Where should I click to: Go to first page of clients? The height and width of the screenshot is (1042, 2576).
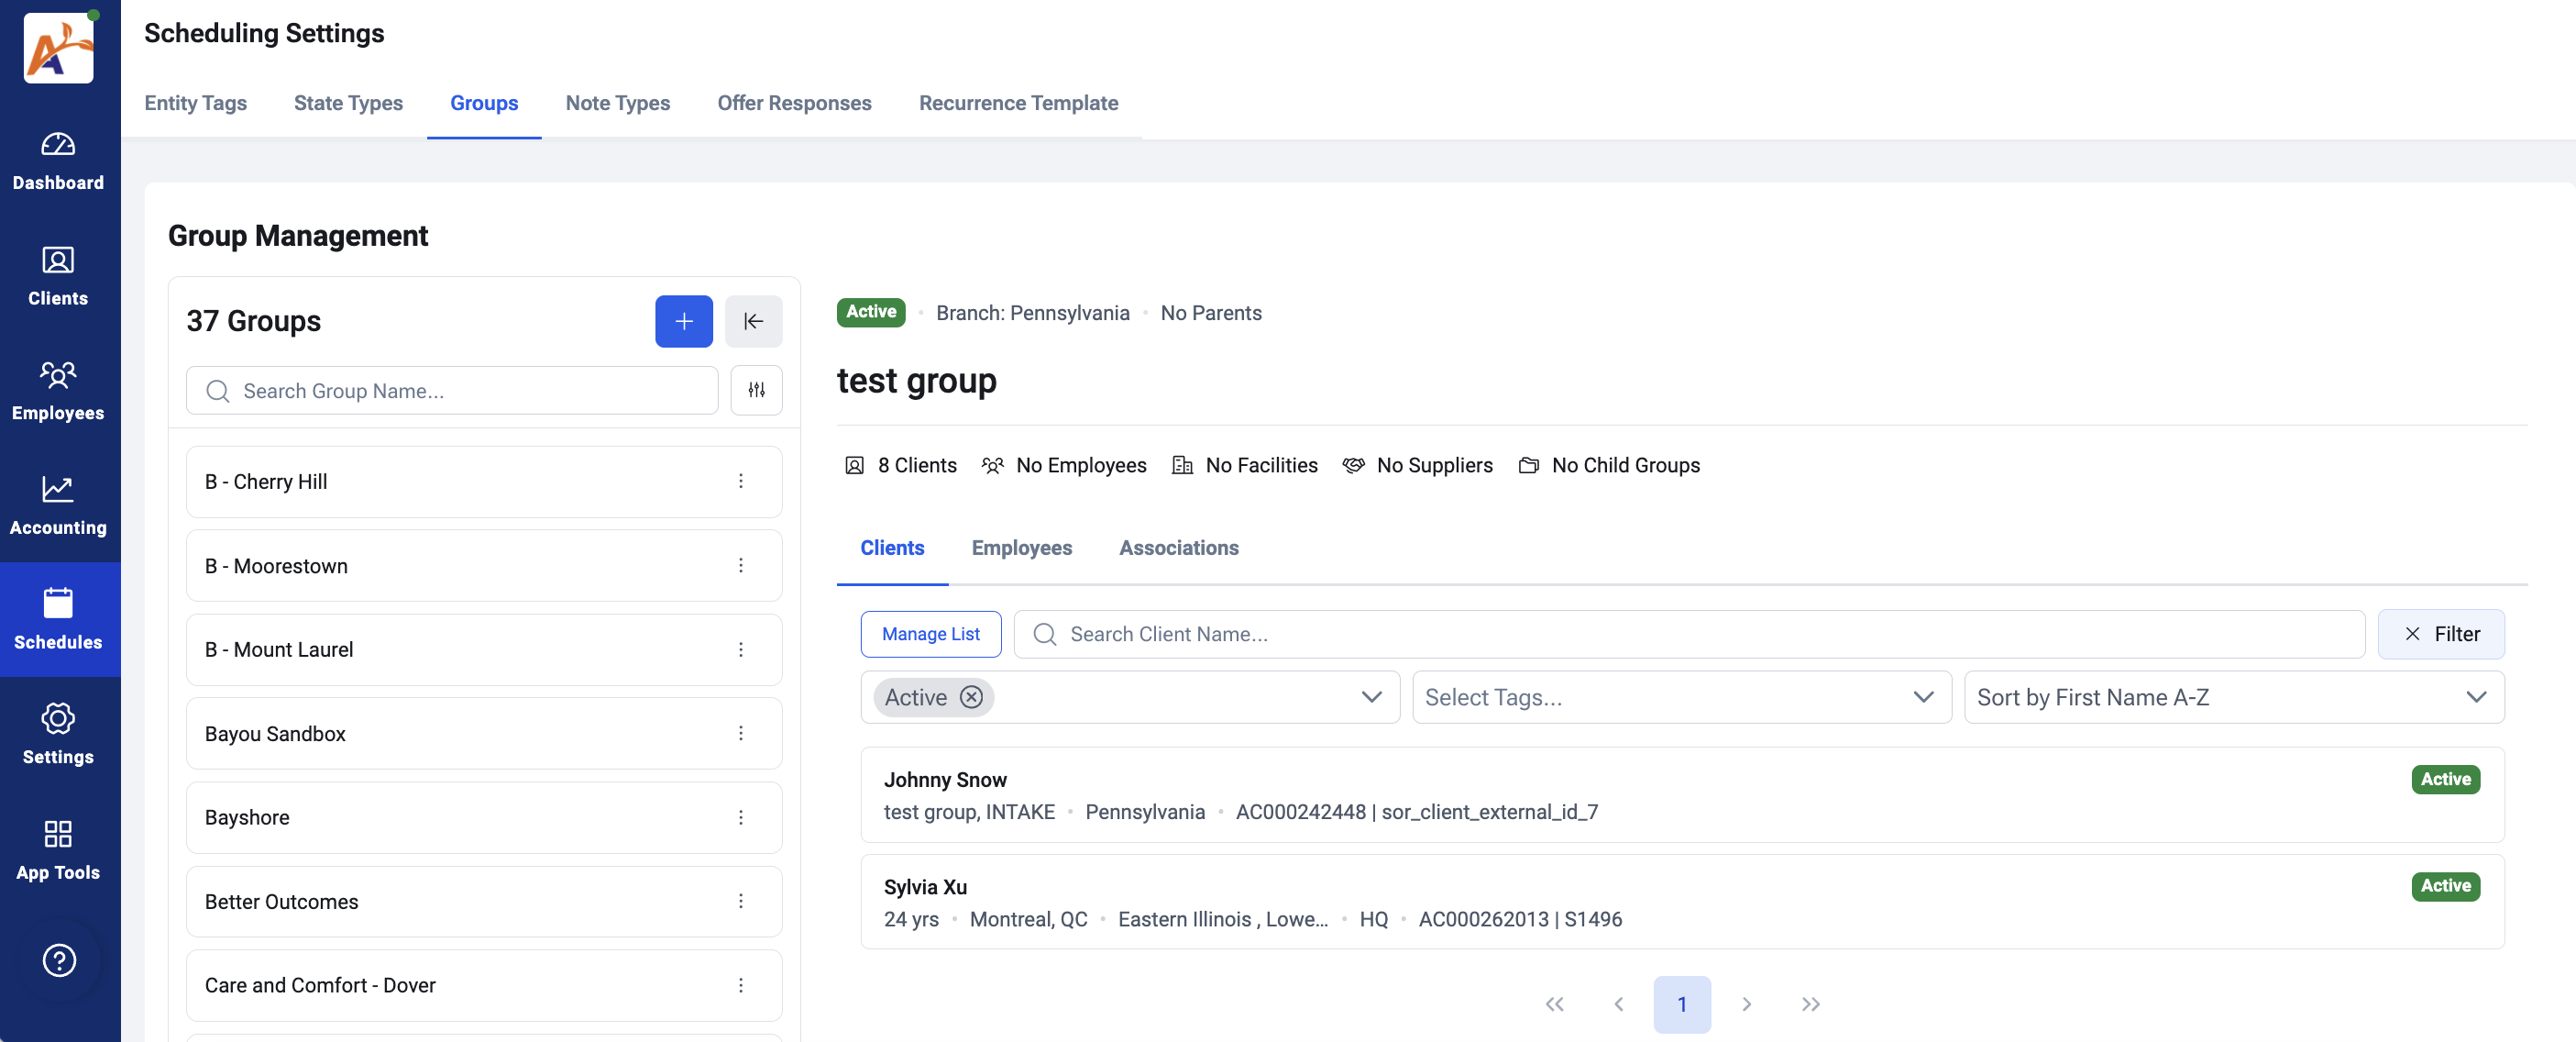(x=1554, y=1004)
